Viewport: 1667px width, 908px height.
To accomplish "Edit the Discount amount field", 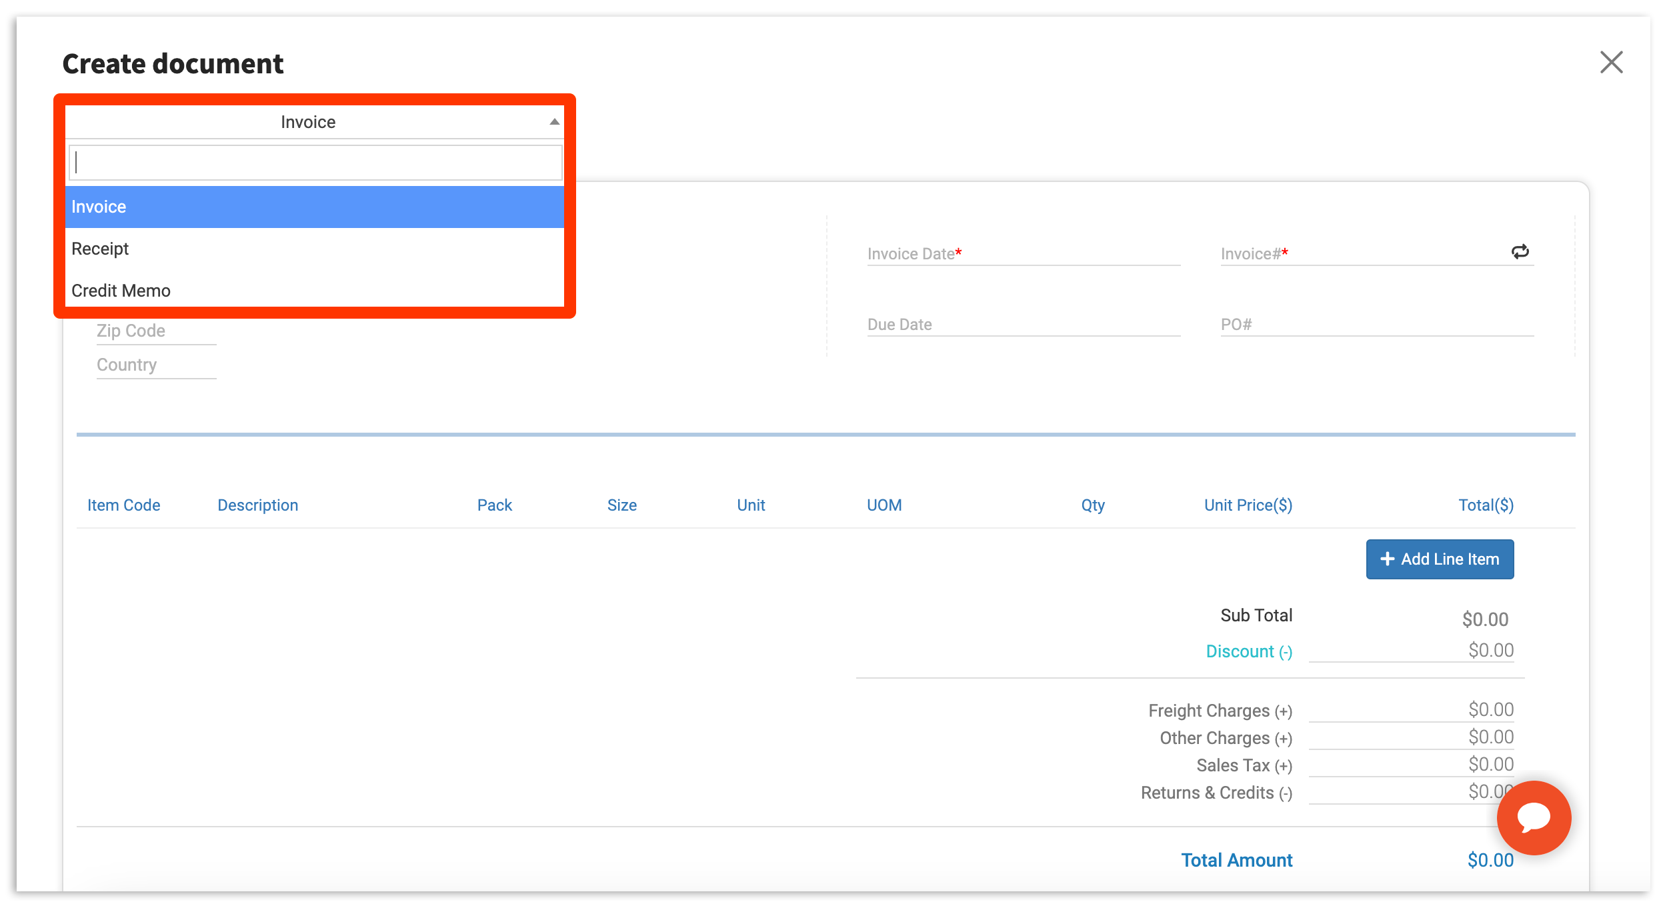I will coord(1411,651).
